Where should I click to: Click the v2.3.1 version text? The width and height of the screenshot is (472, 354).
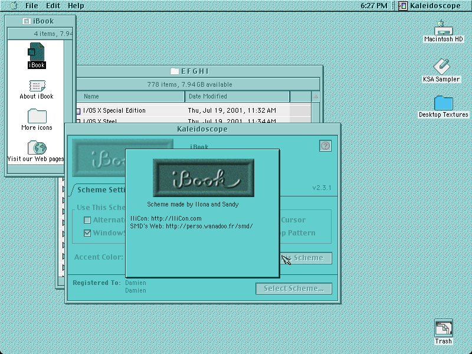point(322,188)
